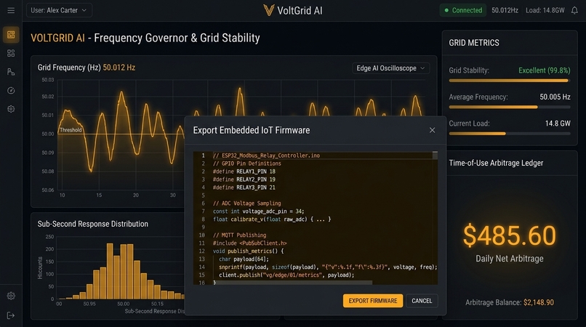Click the Daily Net Arbitrage label

pos(510,259)
